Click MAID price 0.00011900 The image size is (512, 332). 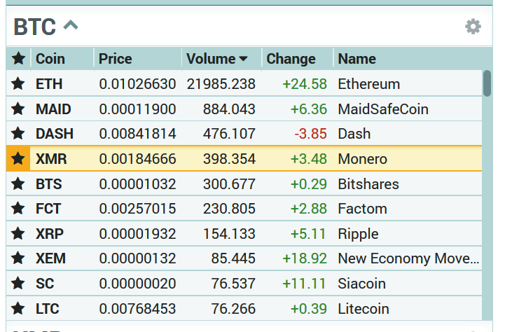(137, 109)
